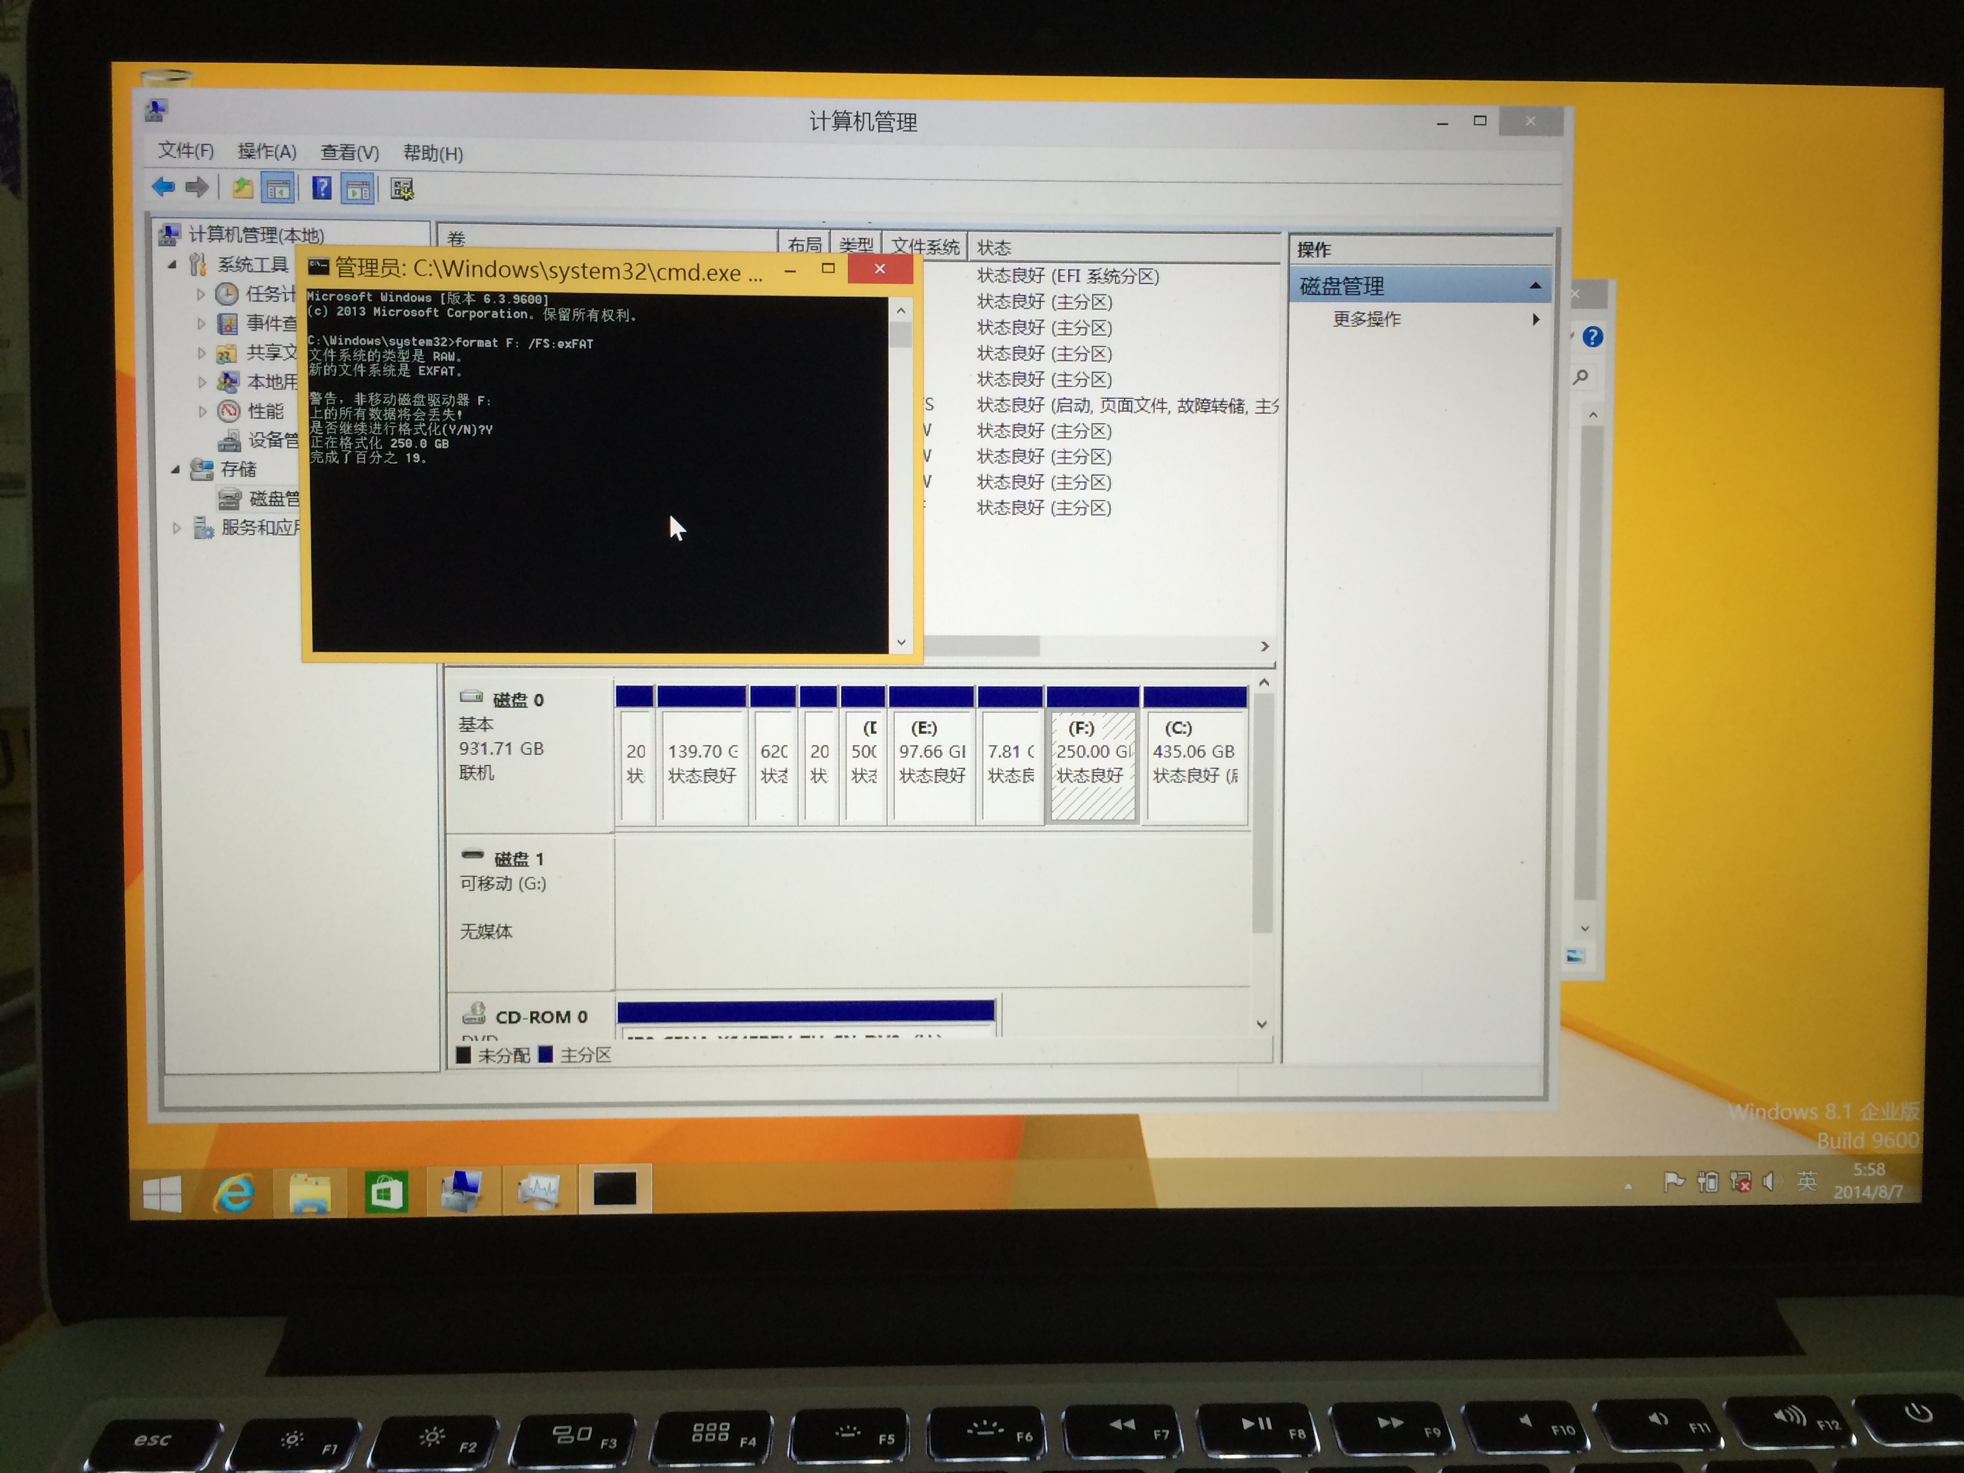Click the cmd window scroll-down arrow

click(901, 642)
